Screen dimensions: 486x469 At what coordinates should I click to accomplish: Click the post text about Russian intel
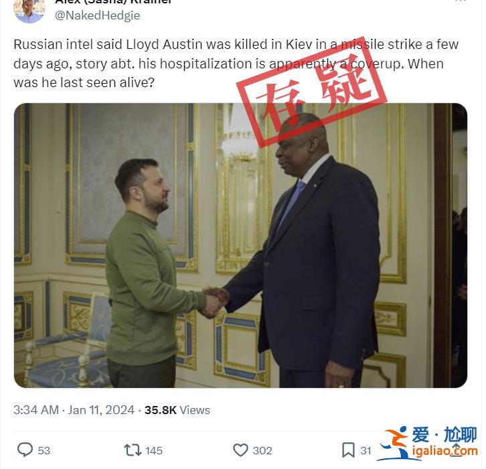[236, 64]
